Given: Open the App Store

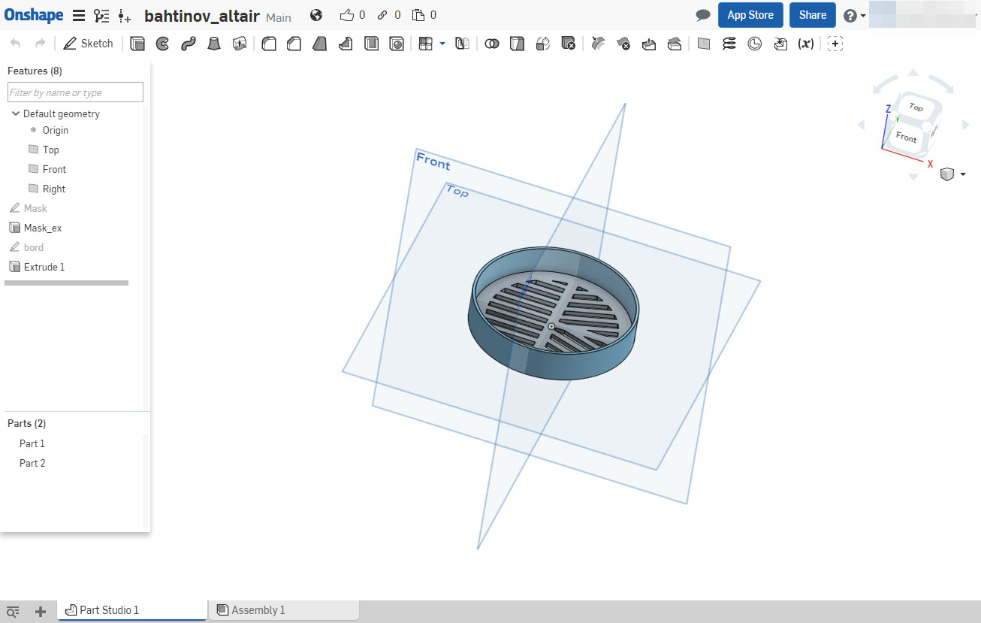Looking at the screenshot, I should pyautogui.click(x=750, y=14).
